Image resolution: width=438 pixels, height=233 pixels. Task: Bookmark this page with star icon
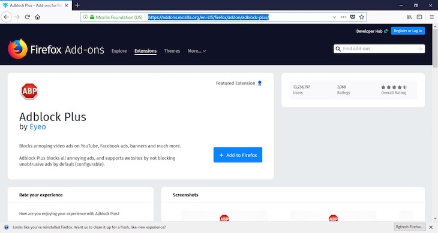tap(361, 17)
